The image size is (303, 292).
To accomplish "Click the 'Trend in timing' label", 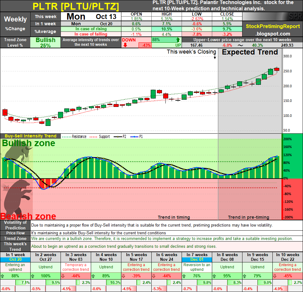I will click(174, 217).
